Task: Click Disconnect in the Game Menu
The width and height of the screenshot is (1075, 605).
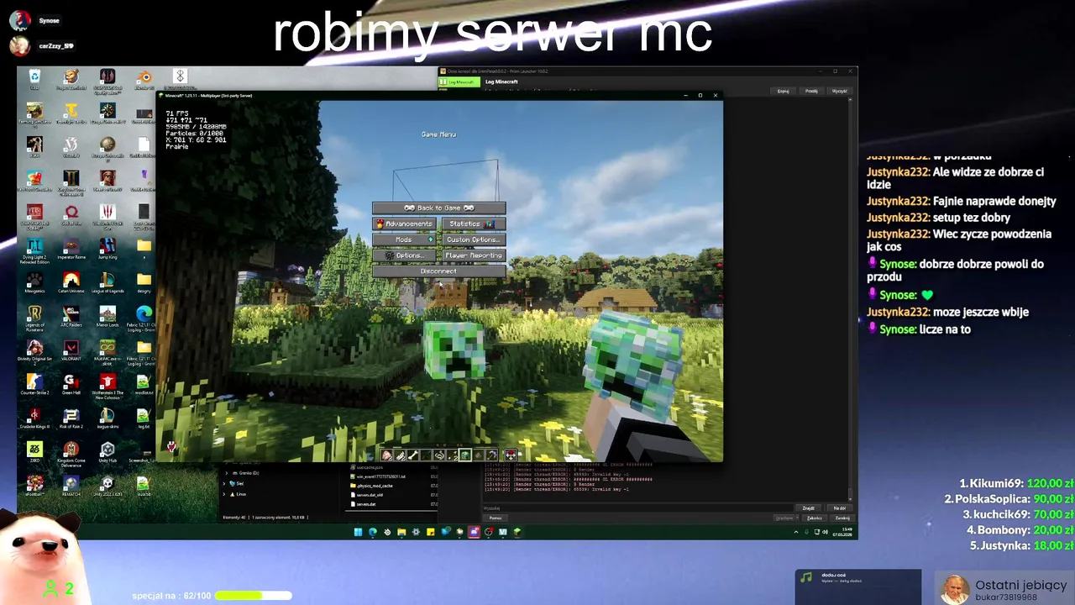Action: point(439,271)
